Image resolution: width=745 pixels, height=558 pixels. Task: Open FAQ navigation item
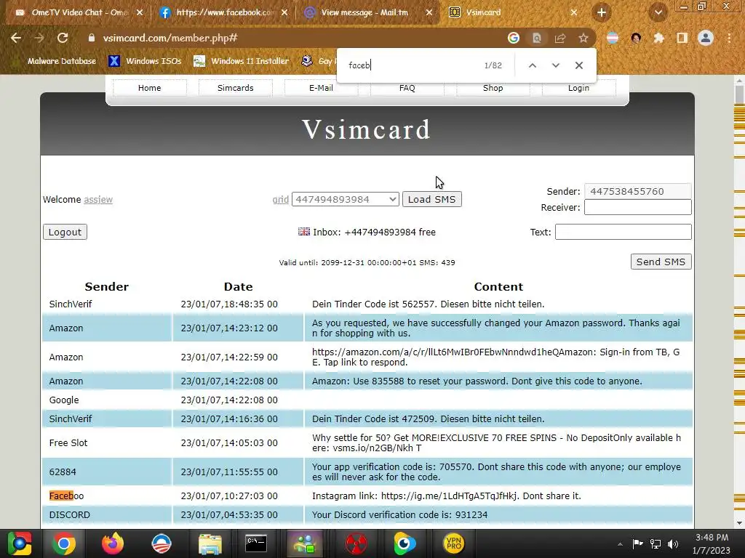[407, 88]
